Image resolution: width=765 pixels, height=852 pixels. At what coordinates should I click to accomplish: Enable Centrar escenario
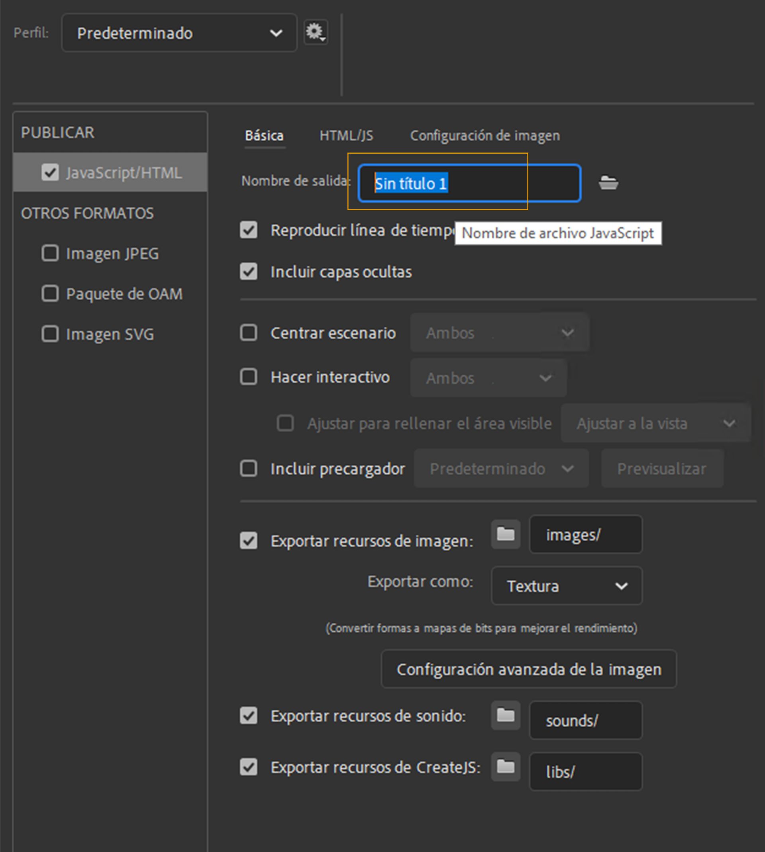pyautogui.click(x=248, y=332)
